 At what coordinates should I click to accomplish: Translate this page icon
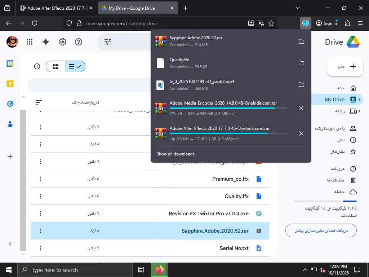[x=261, y=23]
